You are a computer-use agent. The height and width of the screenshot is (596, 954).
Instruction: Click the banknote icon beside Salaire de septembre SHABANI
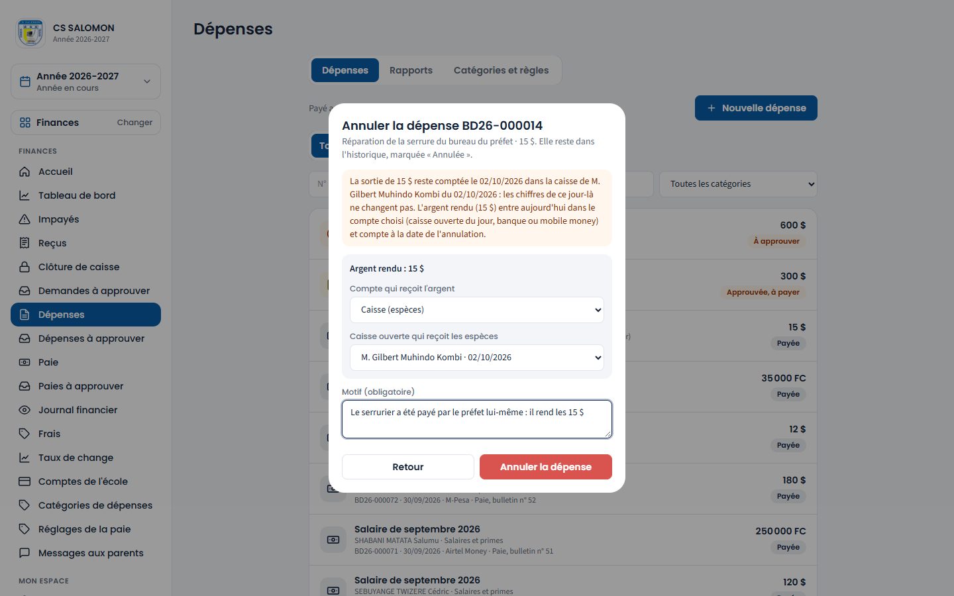click(333, 540)
